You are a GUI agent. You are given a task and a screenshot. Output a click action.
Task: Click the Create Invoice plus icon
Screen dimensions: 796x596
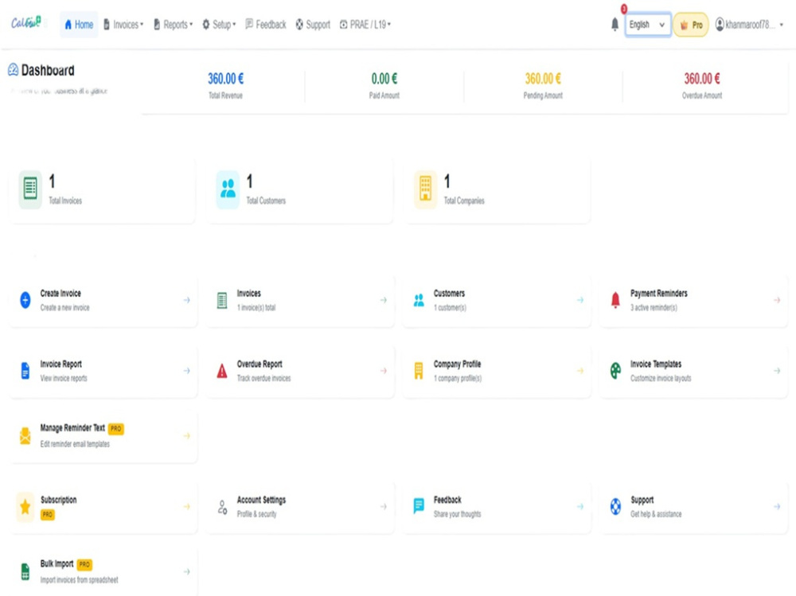tap(25, 300)
